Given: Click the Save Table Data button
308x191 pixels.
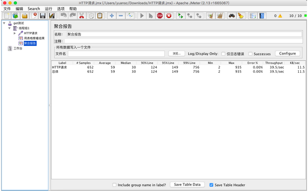Looking at the screenshot, I should click(x=187, y=184).
